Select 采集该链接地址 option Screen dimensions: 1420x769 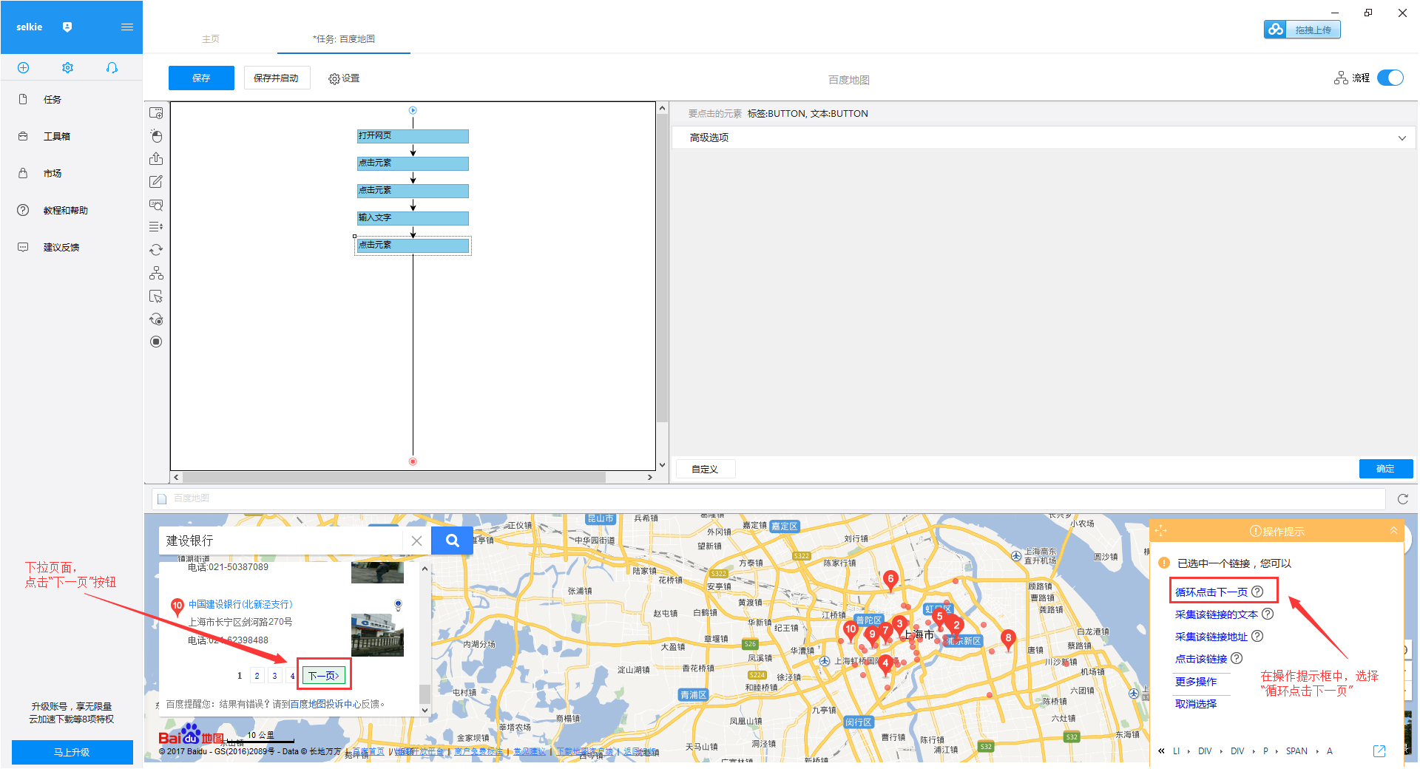[1211, 637]
